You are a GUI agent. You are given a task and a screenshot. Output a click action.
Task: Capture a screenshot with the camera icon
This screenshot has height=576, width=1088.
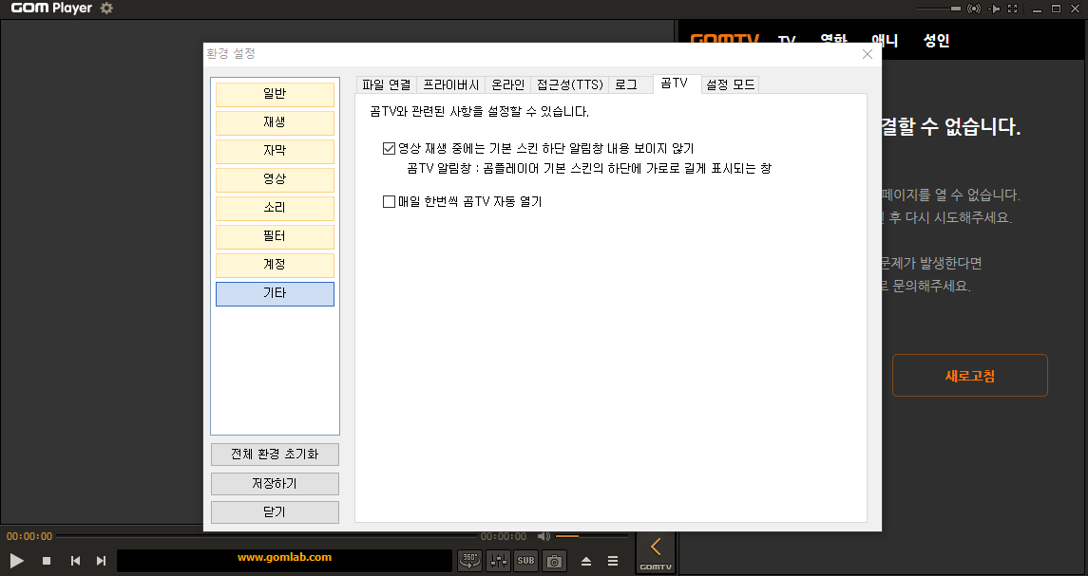point(553,560)
